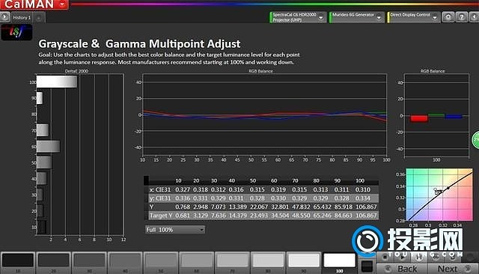This screenshot has height=274, width=479.
Task: Click the Next button
Action: pyautogui.click(x=452, y=269)
